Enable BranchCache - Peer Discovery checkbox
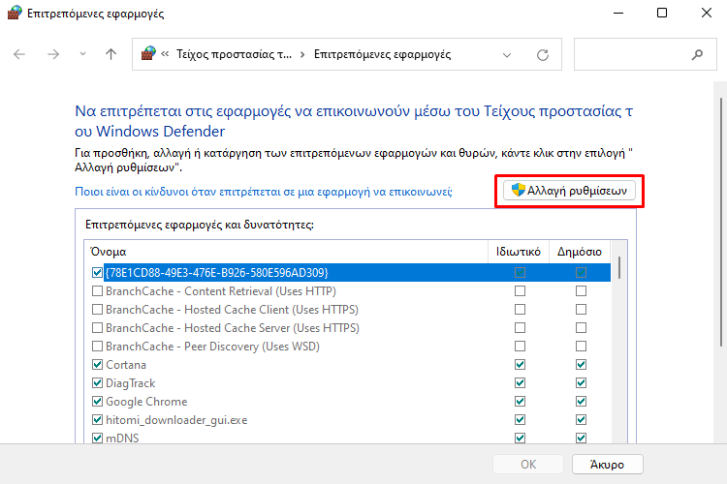The height and width of the screenshot is (484, 727). click(97, 347)
